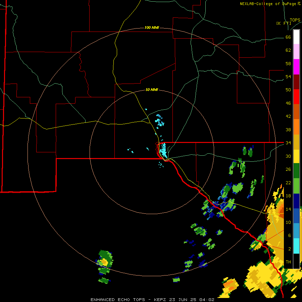Image resolution: width=302 pixels, height=302 pixels.
Task: Click the 2 legend value
Action: [290, 249]
